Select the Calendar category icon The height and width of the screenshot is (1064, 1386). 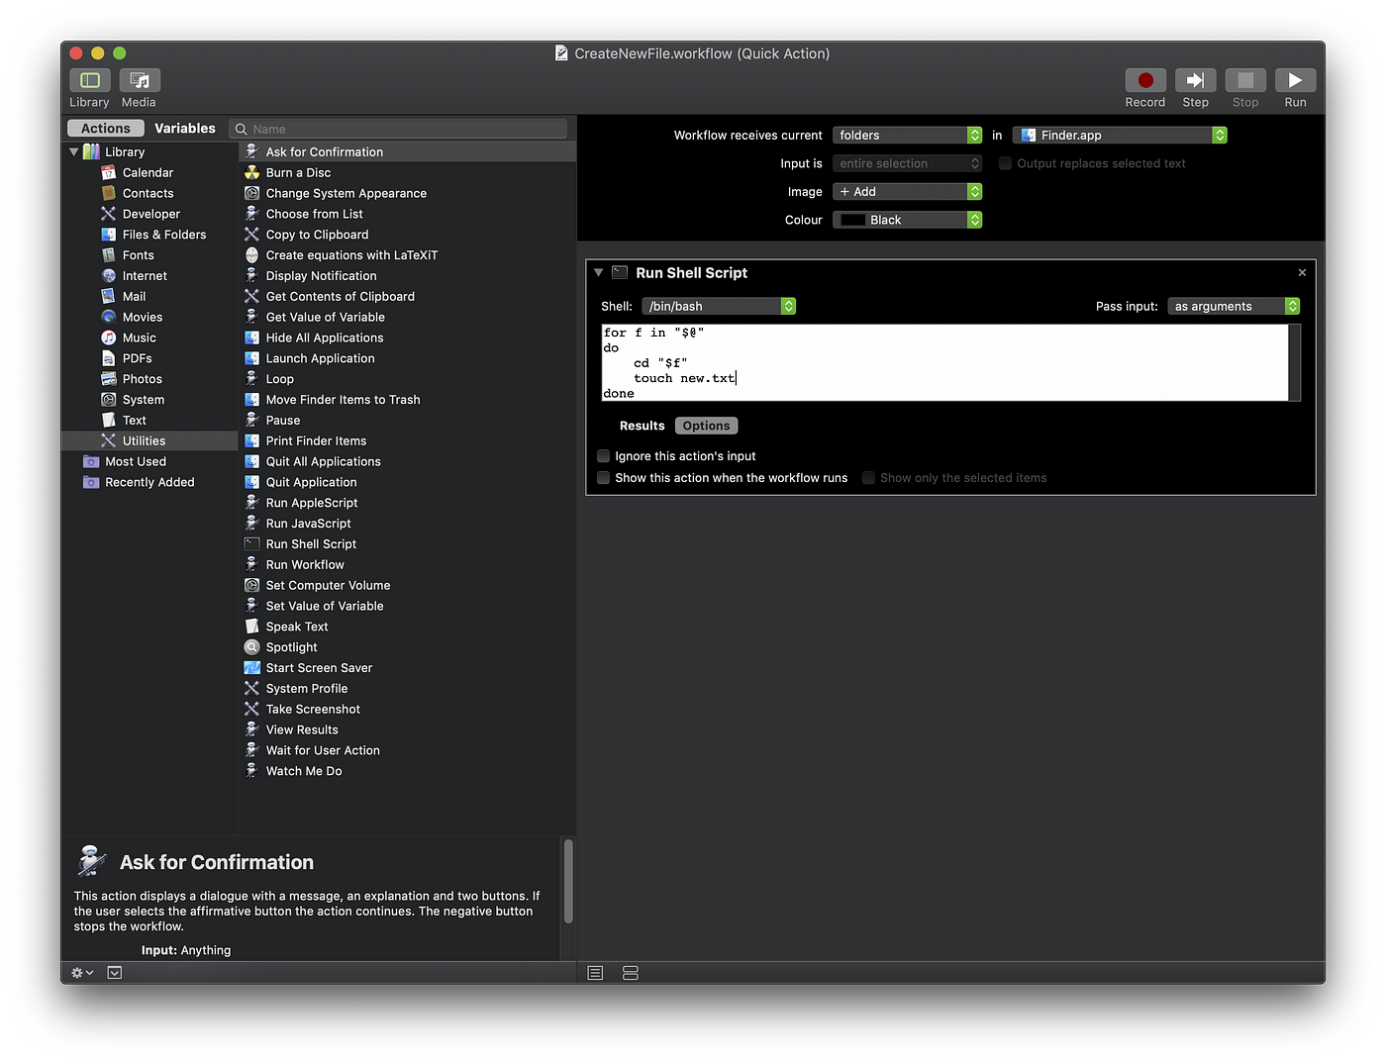(109, 172)
